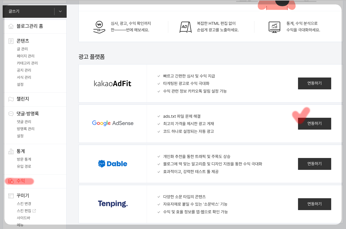Select 방문 통계 under 통계
This screenshot has height=229, width=346.
pyautogui.click(x=23, y=159)
